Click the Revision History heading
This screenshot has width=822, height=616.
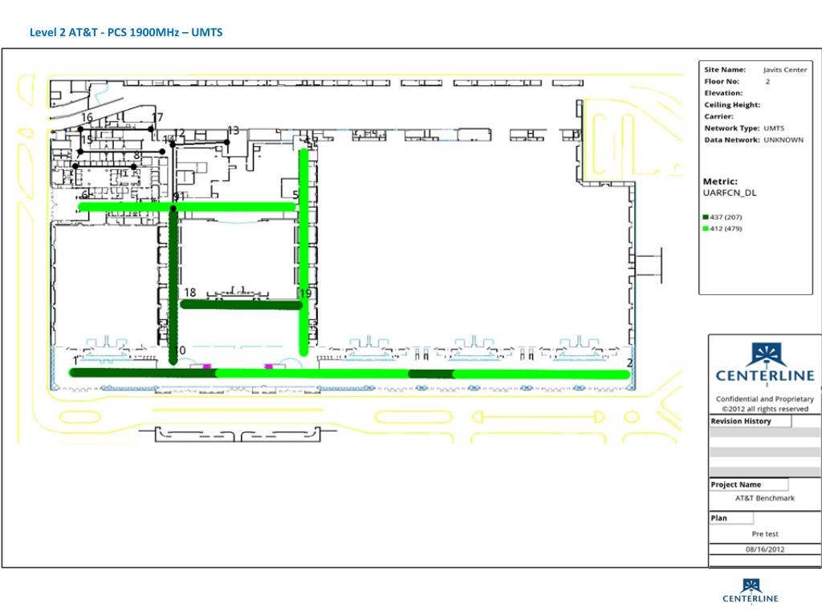[x=741, y=421]
